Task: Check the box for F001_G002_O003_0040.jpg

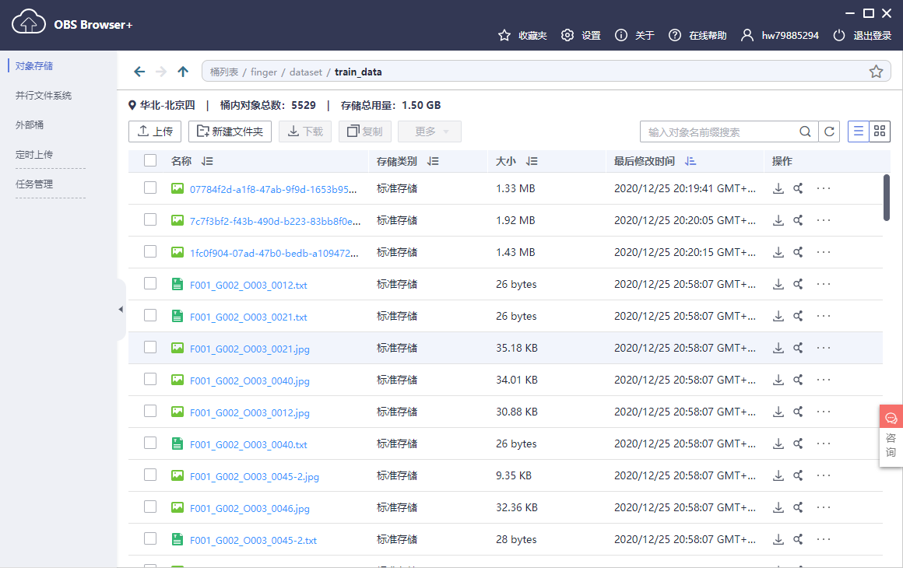Action: point(150,380)
